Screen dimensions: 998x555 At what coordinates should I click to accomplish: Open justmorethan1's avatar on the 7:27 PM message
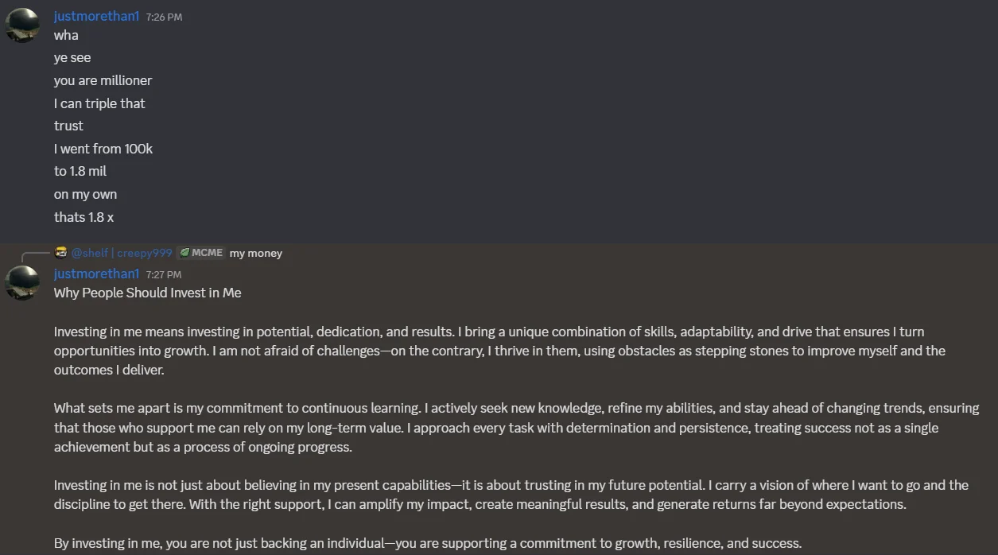point(22,283)
